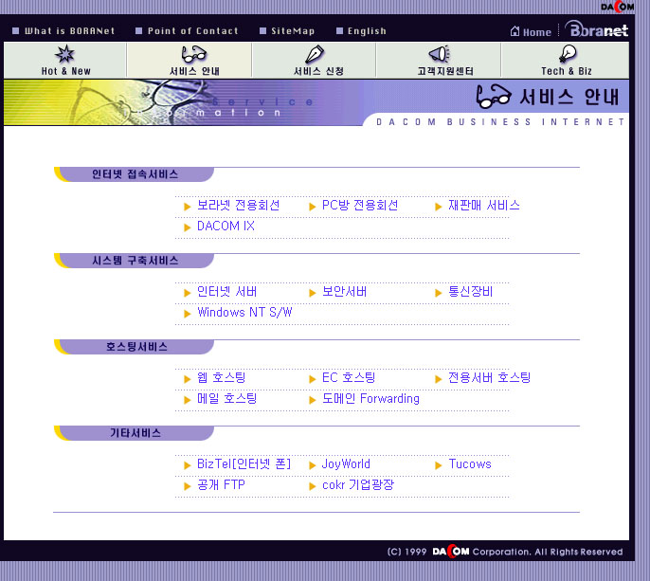Open the 재판매 서비스 link
650x581 pixels.
point(484,206)
